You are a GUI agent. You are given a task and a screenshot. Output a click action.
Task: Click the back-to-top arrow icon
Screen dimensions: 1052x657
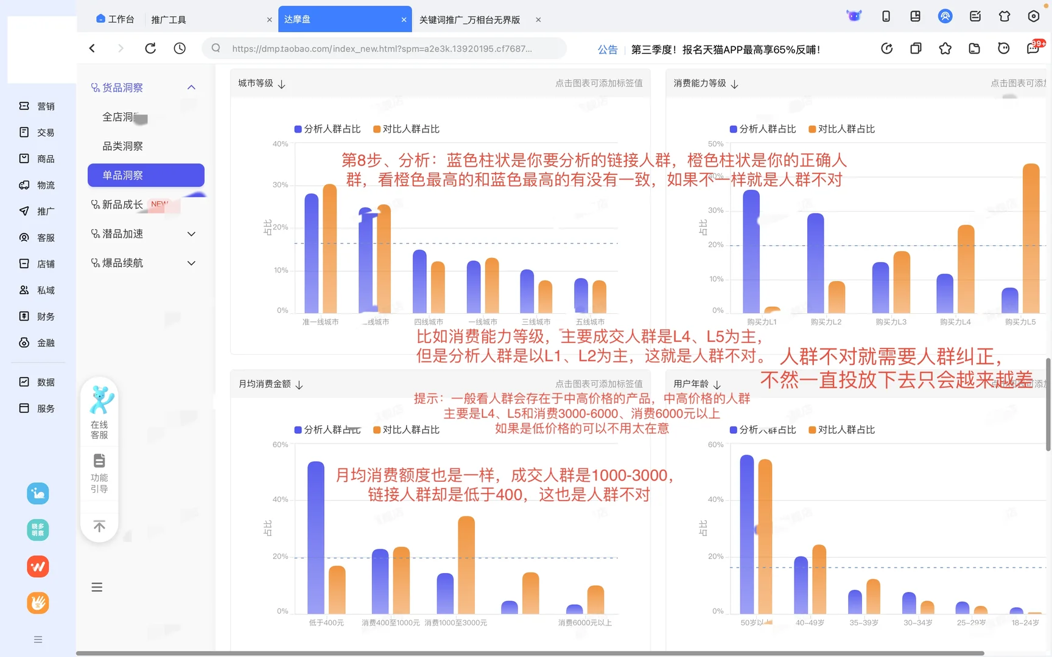[x=99, y=526]
